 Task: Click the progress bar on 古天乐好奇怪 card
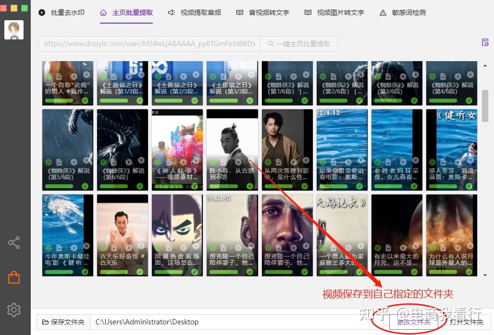coord(114,272)
